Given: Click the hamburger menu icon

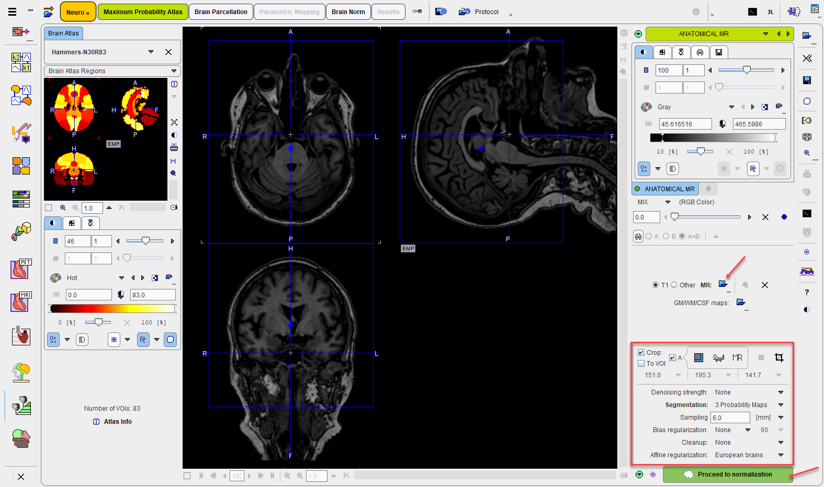Looking at the screenshot, I should click(13, 11).
